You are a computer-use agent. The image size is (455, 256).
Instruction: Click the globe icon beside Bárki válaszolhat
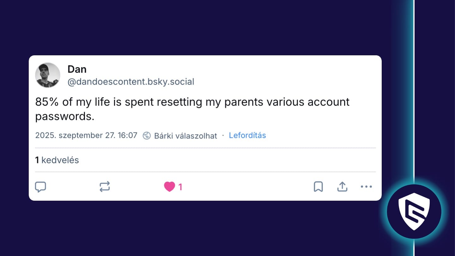tap(147, 136)
